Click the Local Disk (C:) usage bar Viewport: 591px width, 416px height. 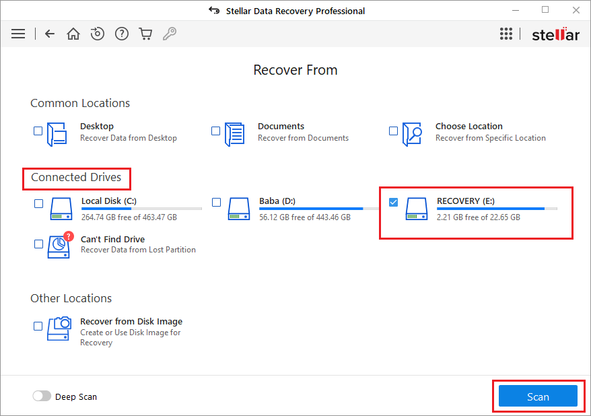(142, 209)
